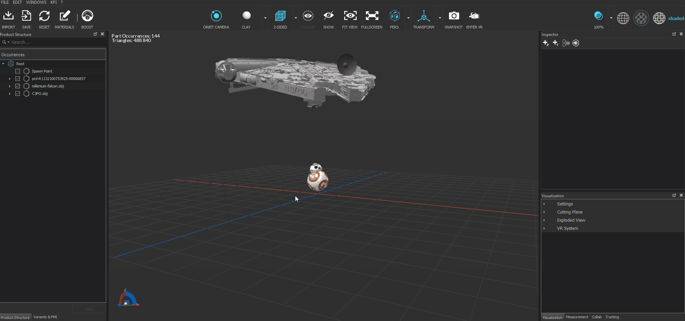Switch to the Tracking tab
Image resolution: width=685 pixels, height=321 pixels.
[612, 317]
